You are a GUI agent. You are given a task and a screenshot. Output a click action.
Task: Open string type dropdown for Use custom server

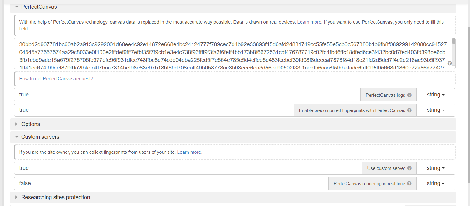tap(436, 168)
